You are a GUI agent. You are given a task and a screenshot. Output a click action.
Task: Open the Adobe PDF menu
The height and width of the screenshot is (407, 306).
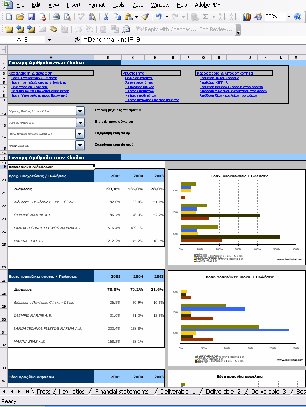pos(208,5)
